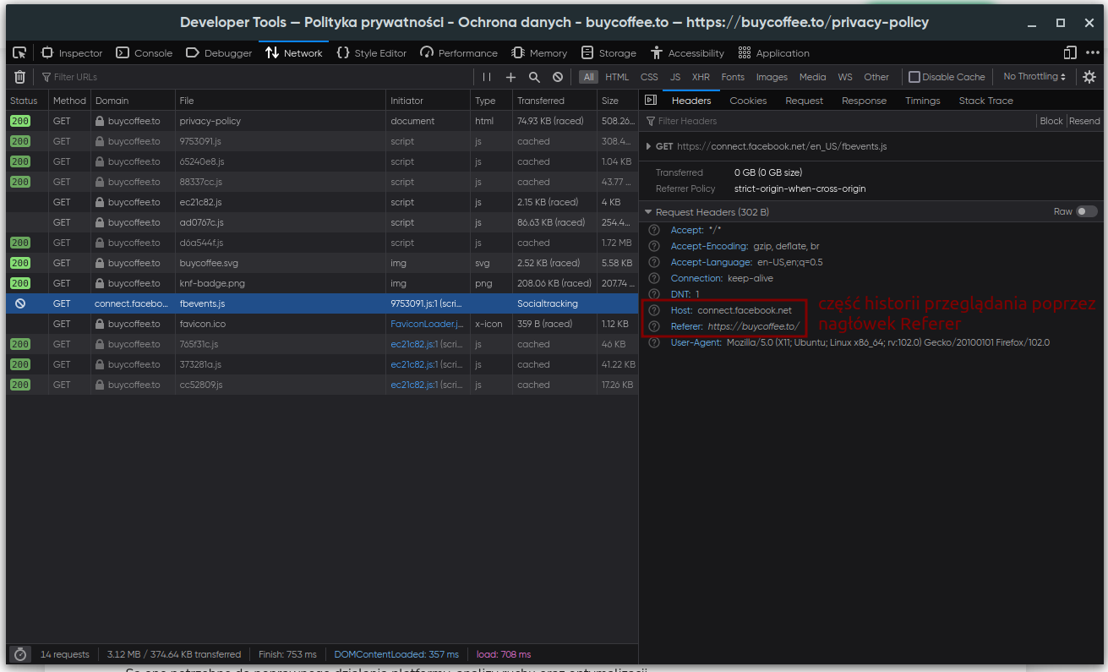Open devtools more options menu
This screenshot has width=1108, height=672.
(x=1092, y=52)
